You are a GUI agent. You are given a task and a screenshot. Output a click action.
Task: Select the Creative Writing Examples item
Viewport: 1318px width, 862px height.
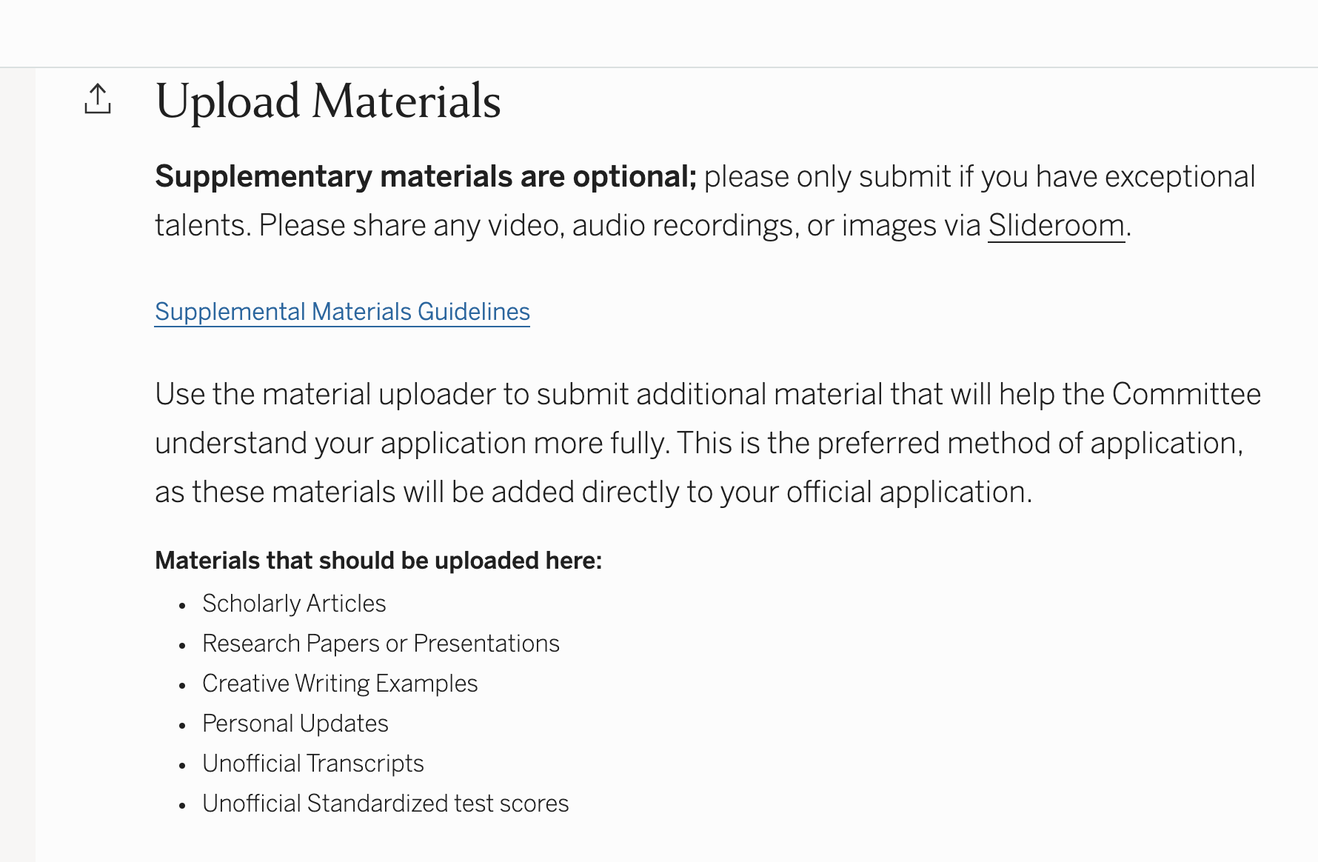(340, 684)
